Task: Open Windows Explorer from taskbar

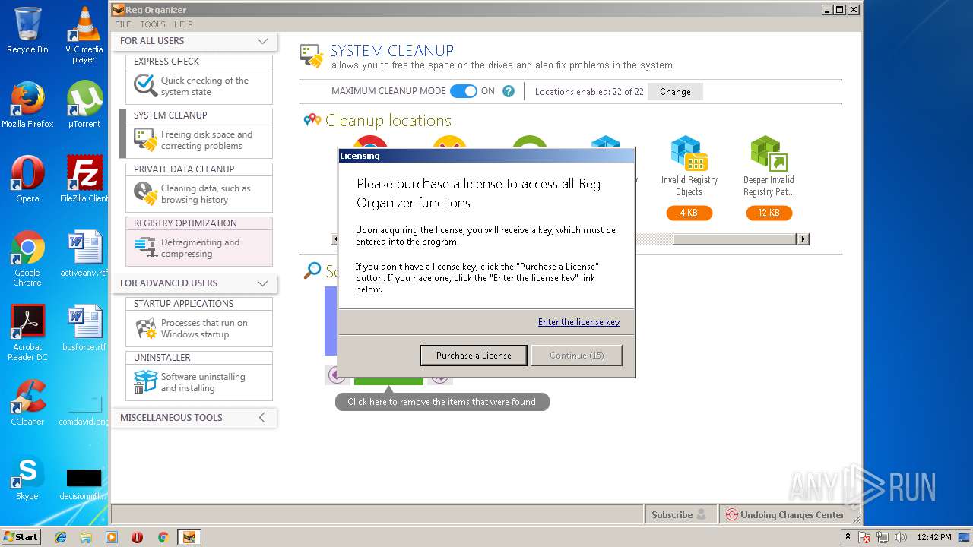Action: pos(86,537)
